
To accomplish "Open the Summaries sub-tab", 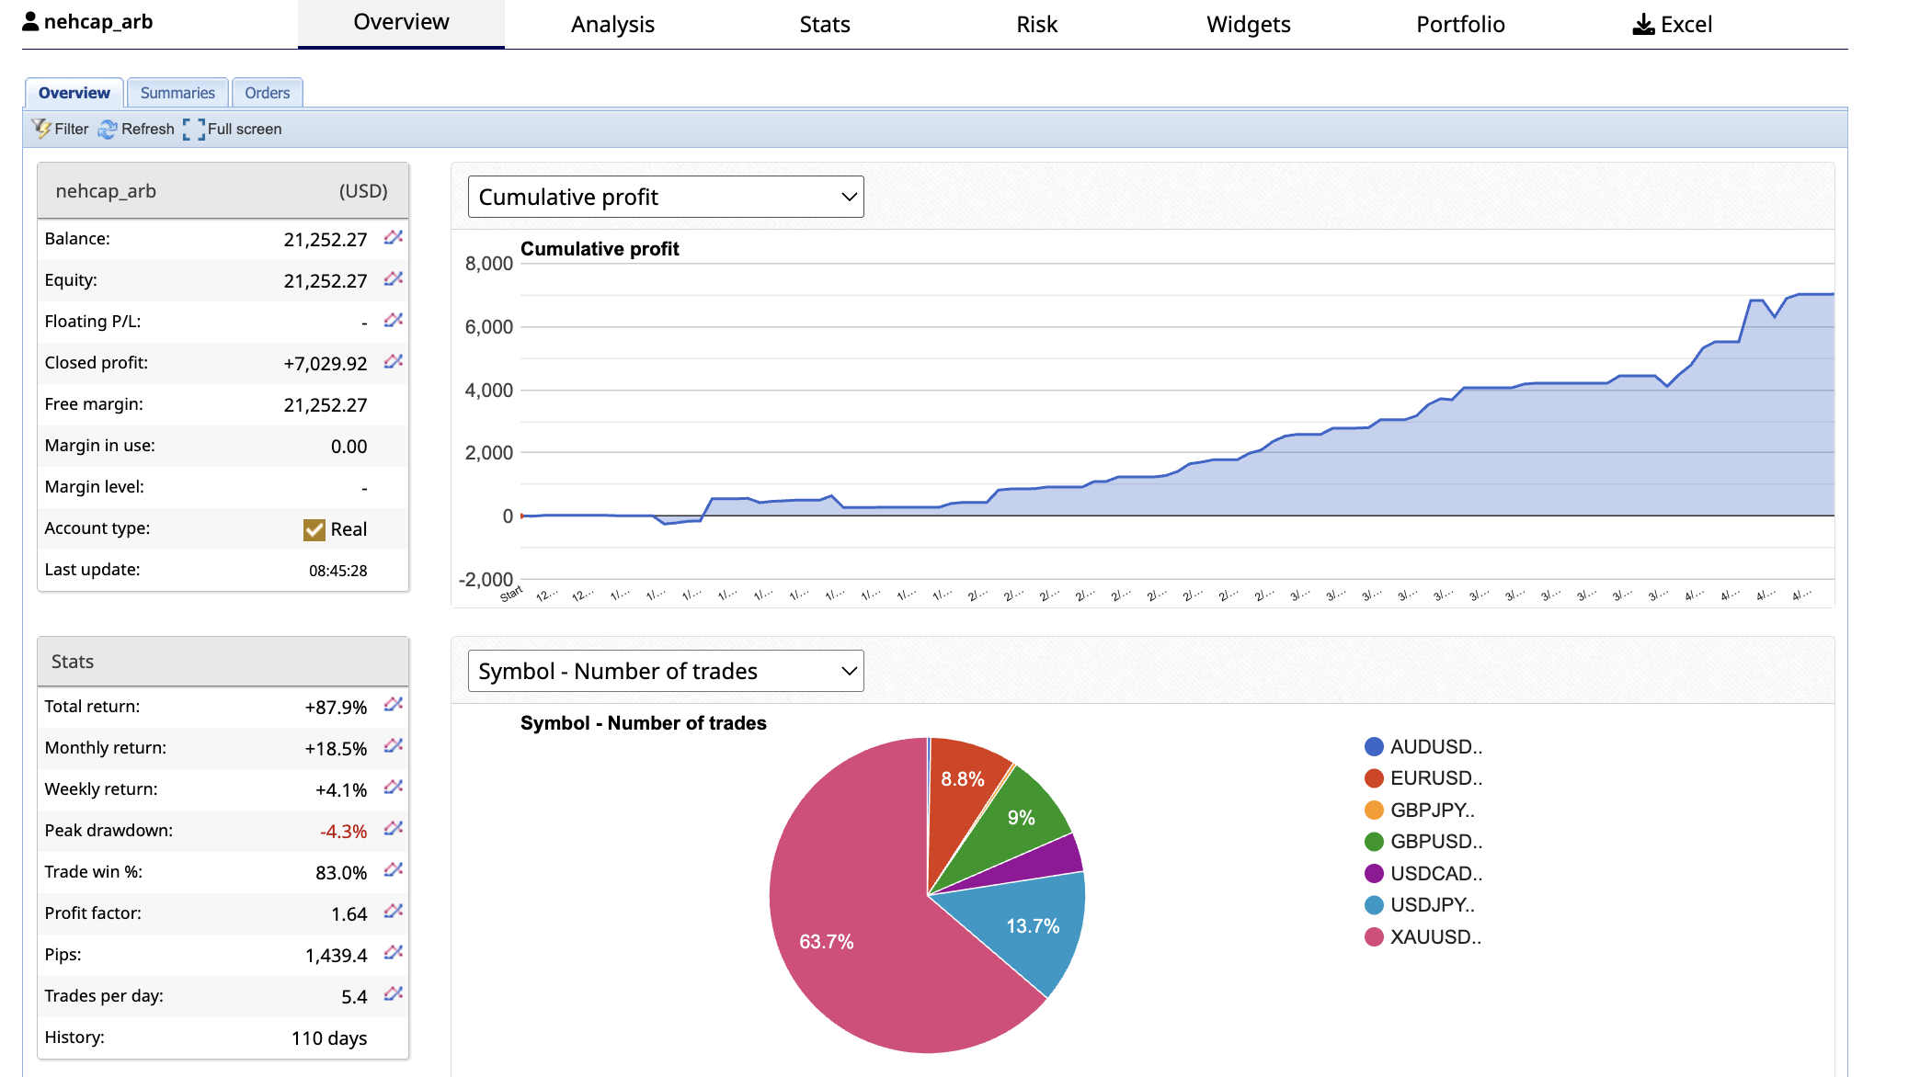I will (177, 93).
